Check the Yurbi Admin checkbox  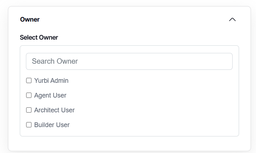tap(29, 81)
